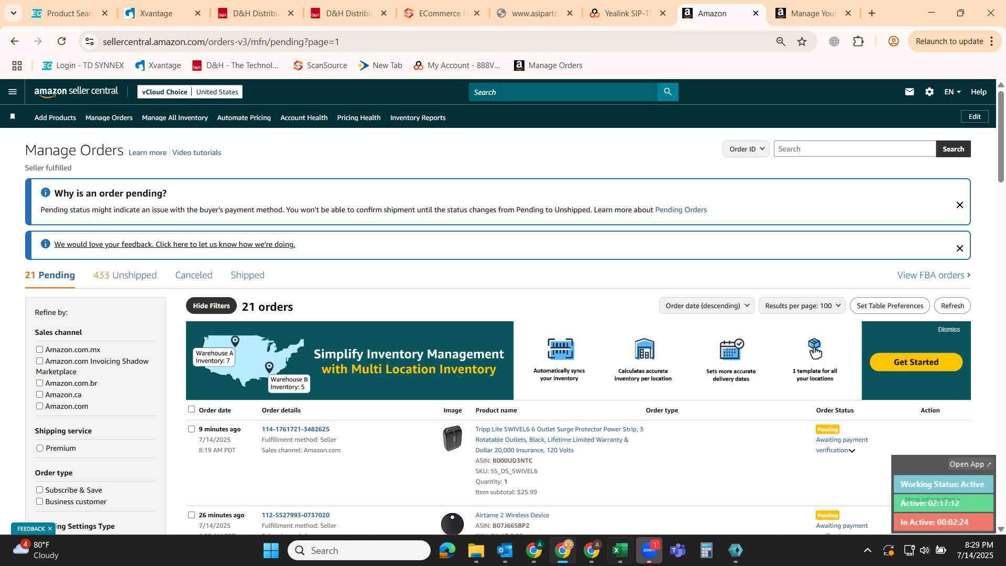Click the zoom magnifier icon in the address bar

point(781,41)
